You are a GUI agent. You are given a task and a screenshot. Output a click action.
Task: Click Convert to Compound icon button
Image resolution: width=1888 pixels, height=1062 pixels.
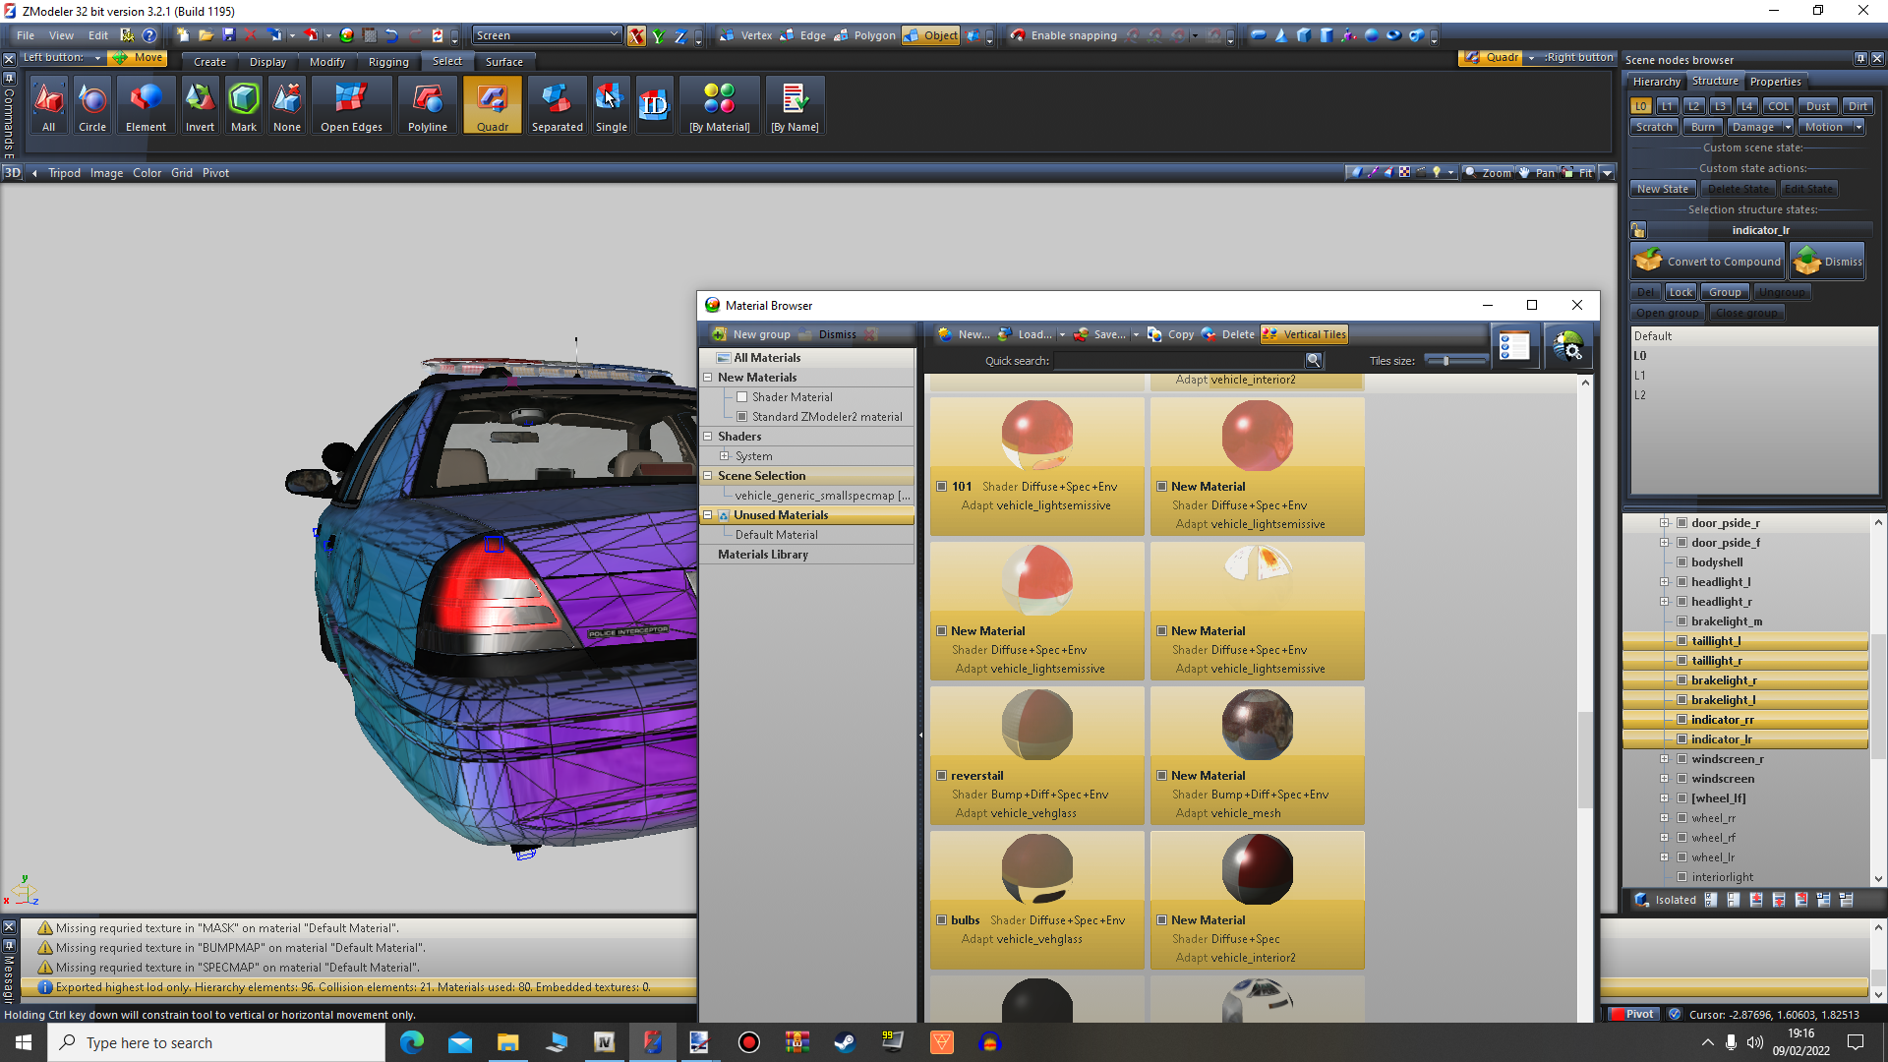(x=1708, y=262)
